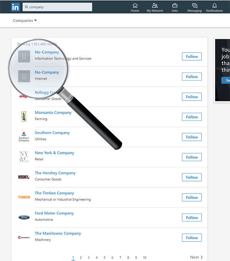The height and width of the screenshot is (261, 230).
Task: Click the Southern Company logo thumbnail
Action: [x=24, y=137]
